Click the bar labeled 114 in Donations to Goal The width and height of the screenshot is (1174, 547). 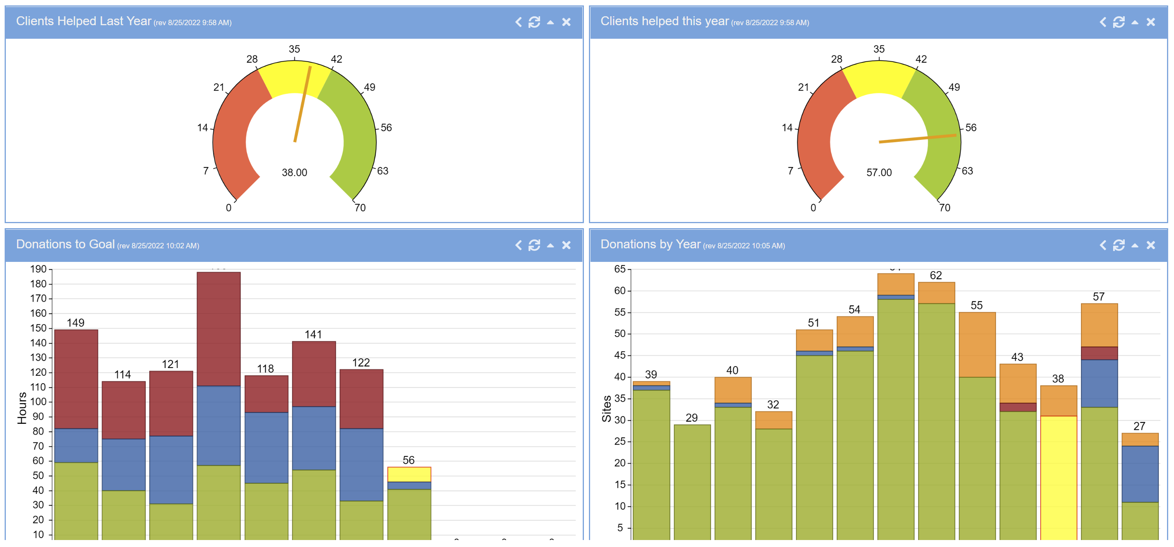click(x=124, y=461)
